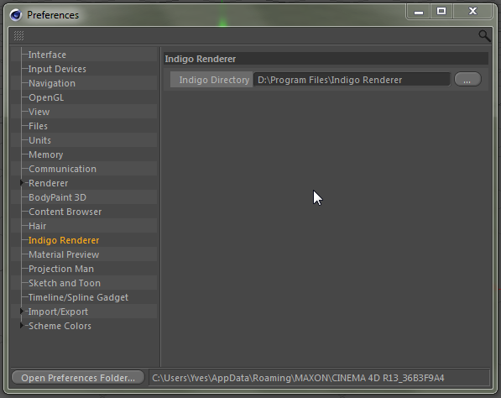Open Preferences Folder button
This screenshot has width=501, height=398.
click(78, 378)
